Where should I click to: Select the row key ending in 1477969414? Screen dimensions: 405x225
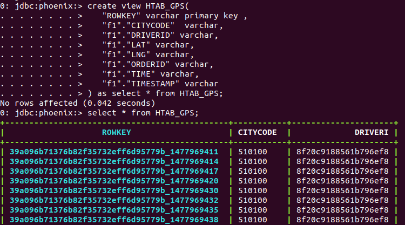click(114, 161)
